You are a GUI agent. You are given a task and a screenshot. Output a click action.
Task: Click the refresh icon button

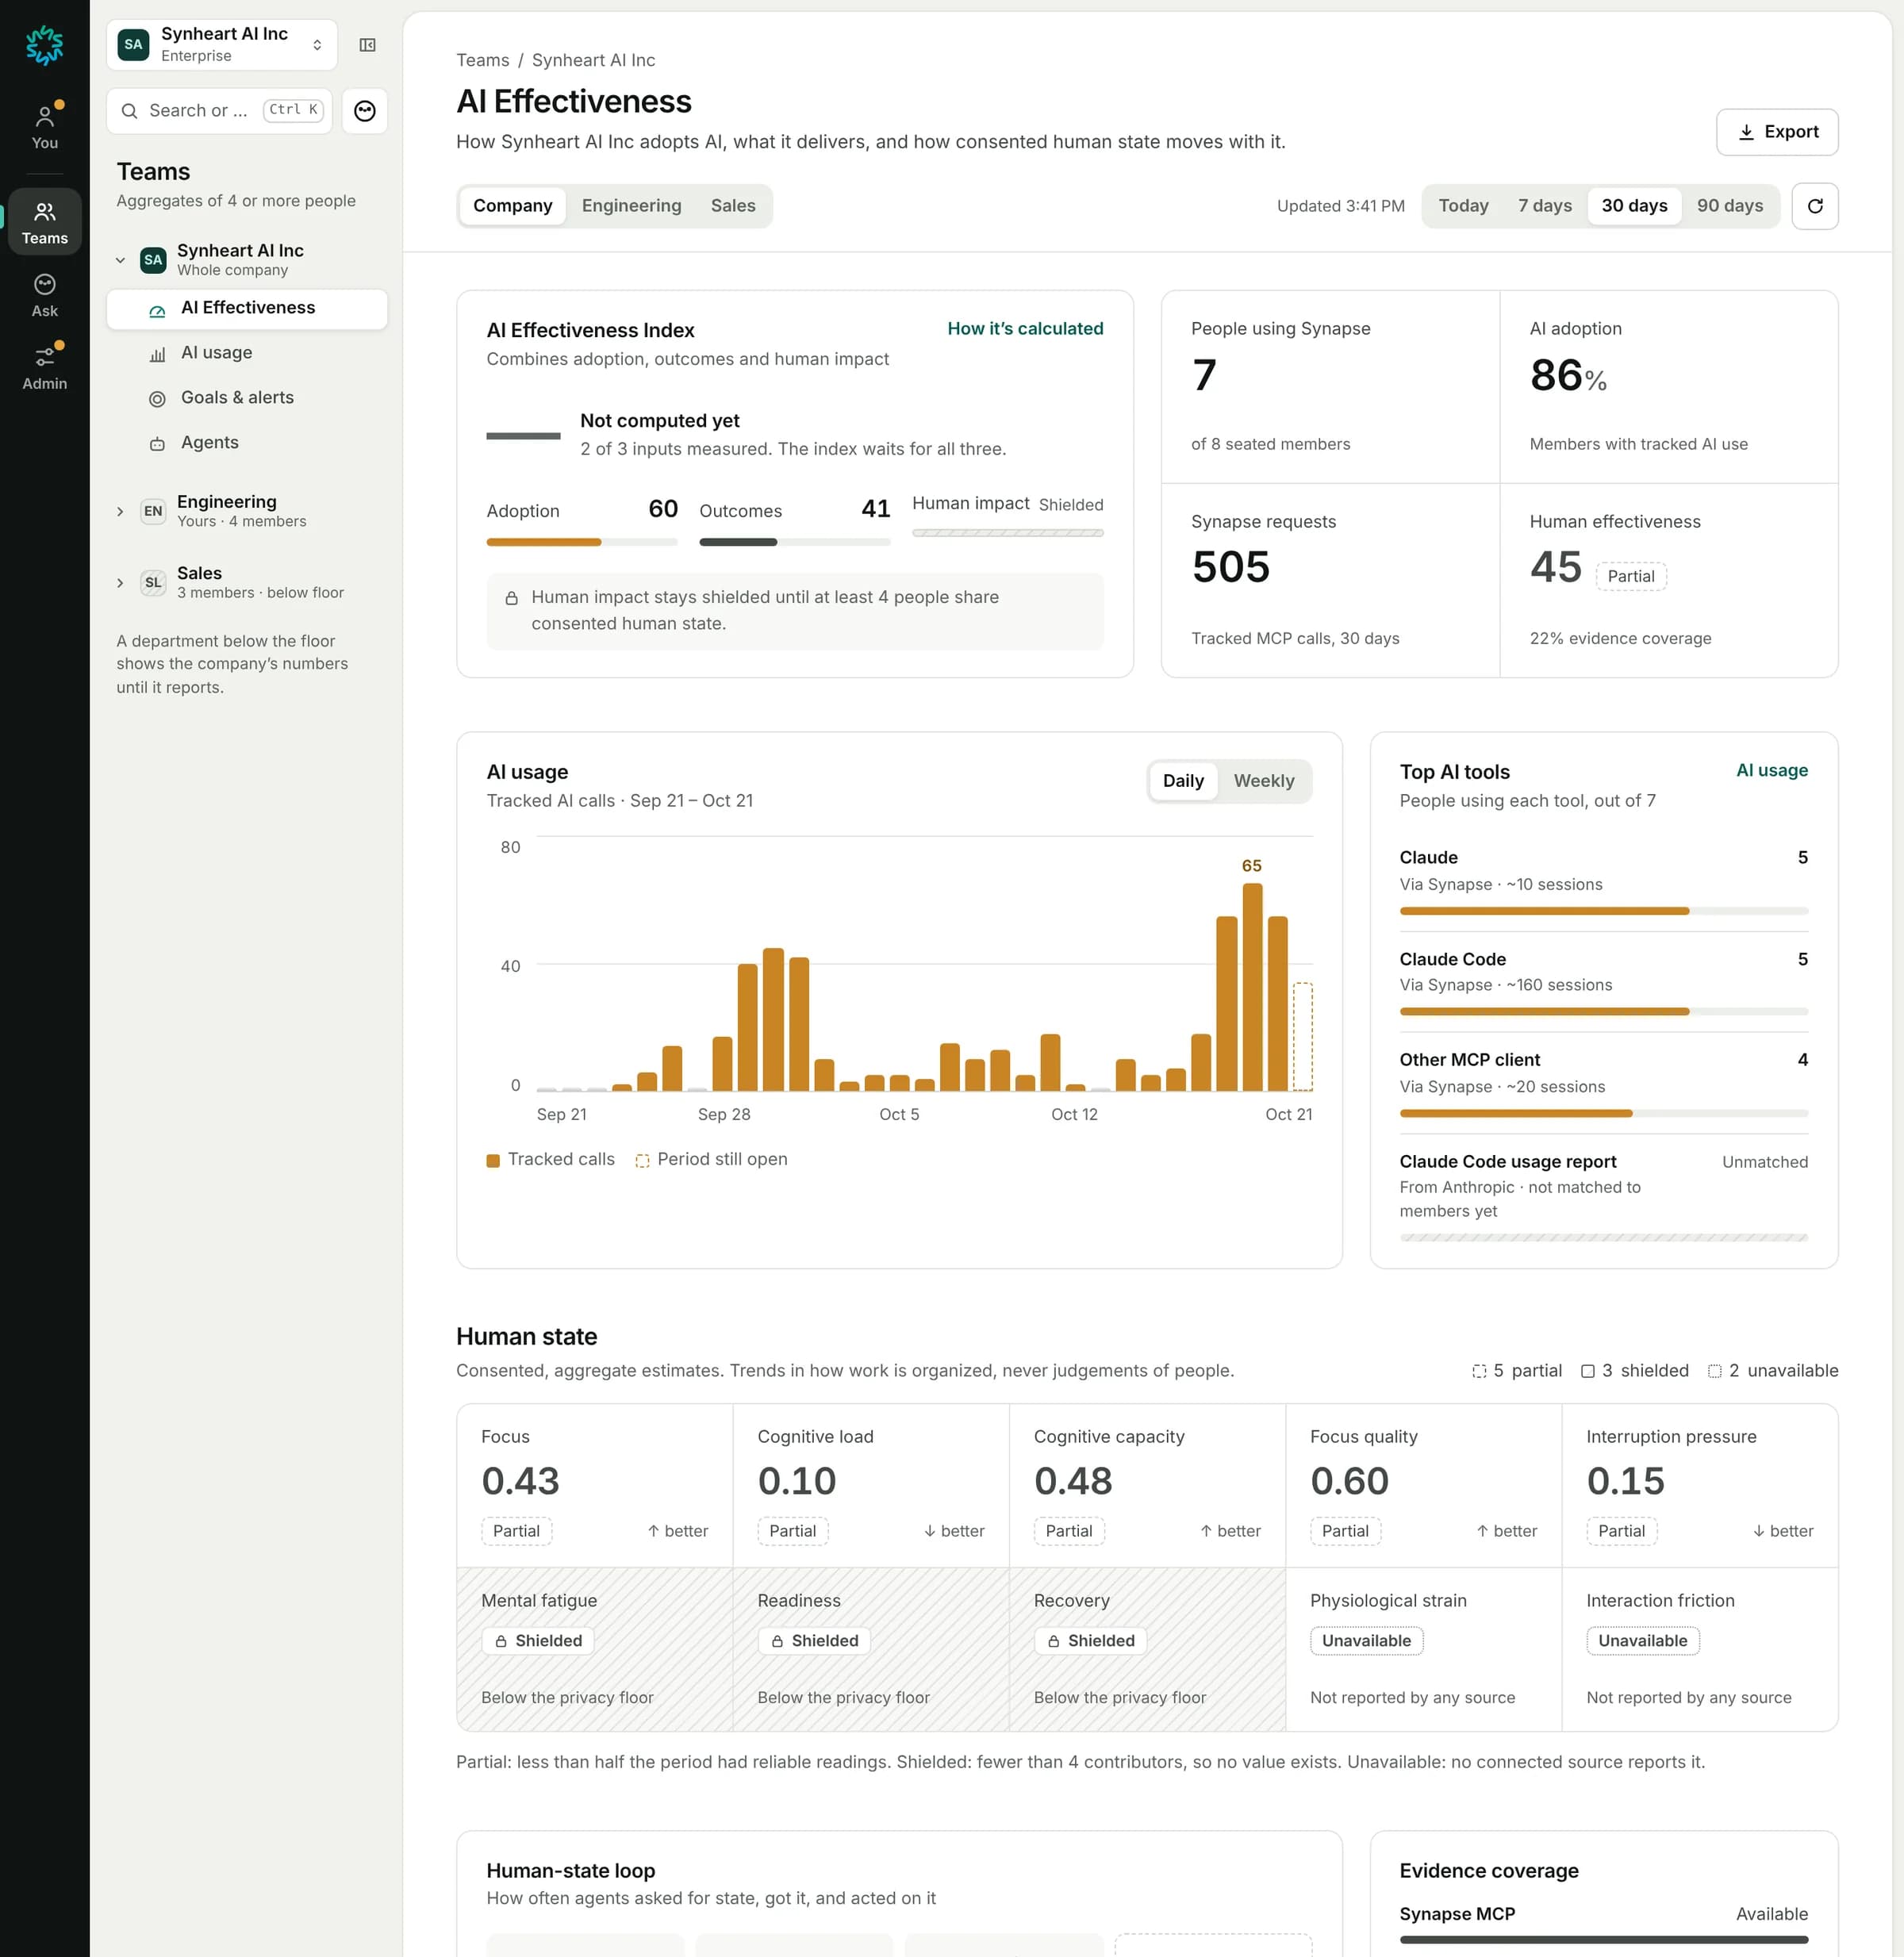pos(1814,206)
